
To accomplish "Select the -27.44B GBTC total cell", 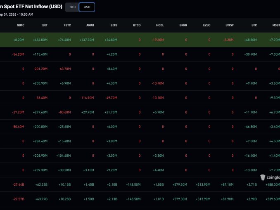I will tap(19, 184).
